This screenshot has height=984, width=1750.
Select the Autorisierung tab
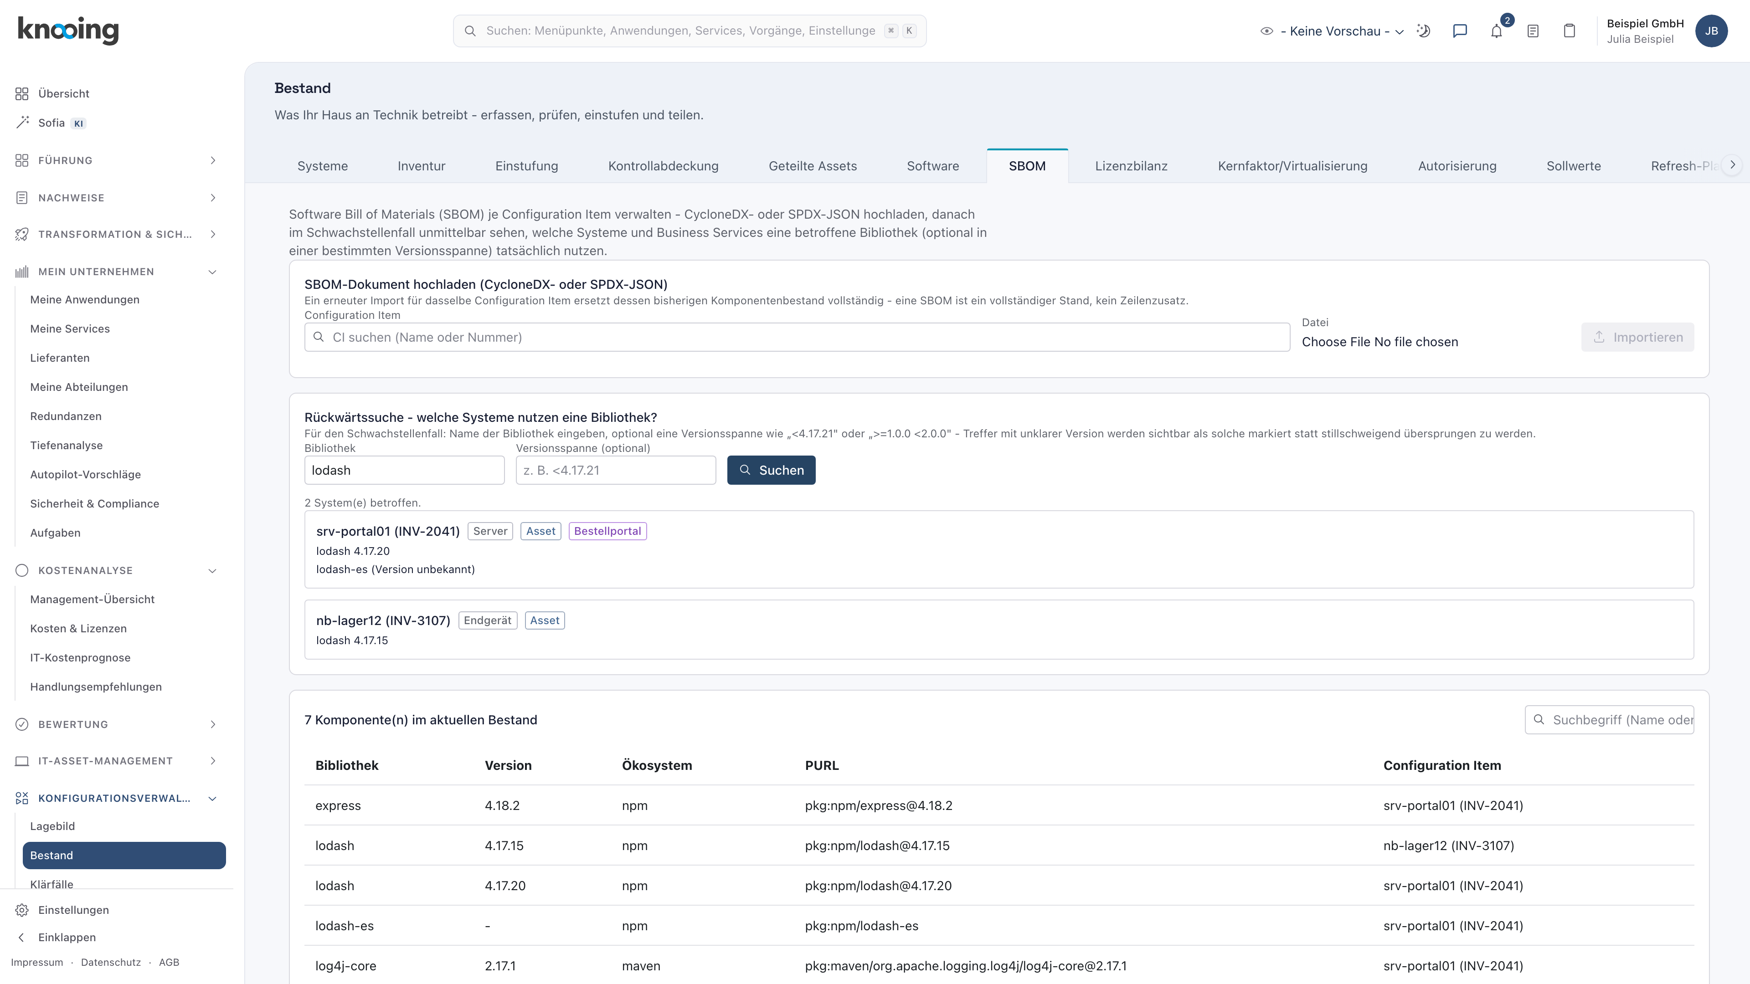coord(1457,166)
